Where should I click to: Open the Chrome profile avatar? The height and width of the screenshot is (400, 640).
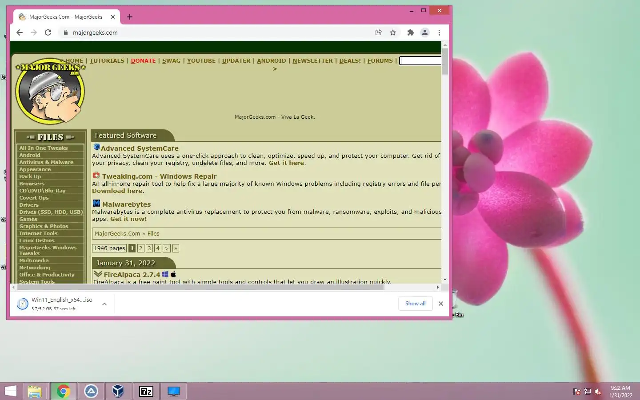425,32
